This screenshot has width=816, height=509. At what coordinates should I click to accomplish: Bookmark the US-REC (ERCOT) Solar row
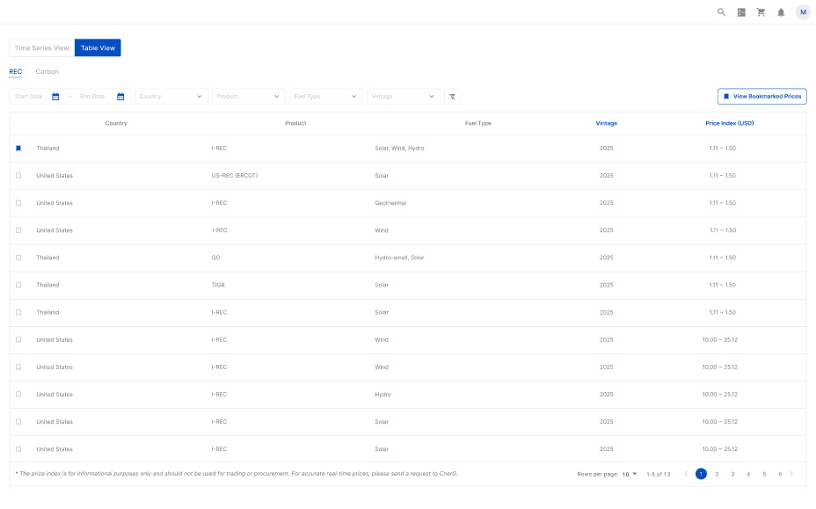tap(18, 176)
